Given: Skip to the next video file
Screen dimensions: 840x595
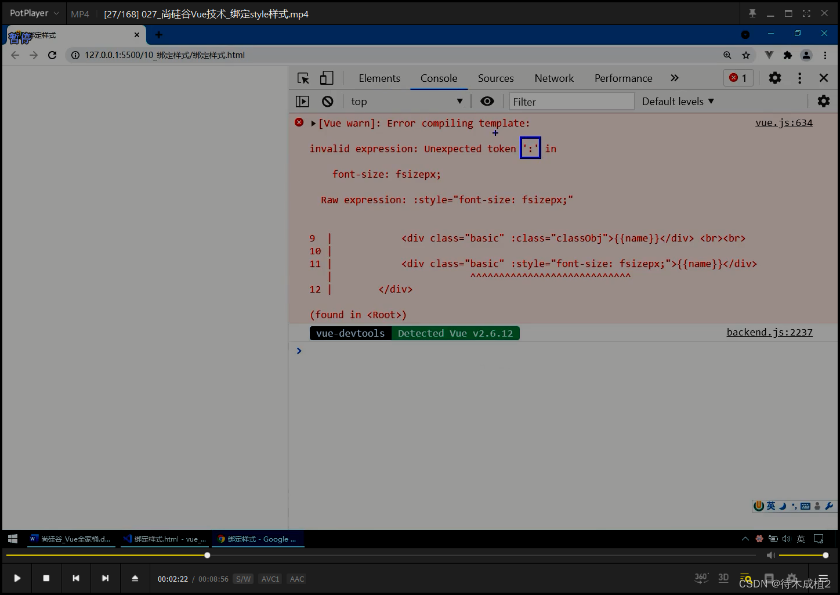Looking at the screenshot, I should click(105, 578).
